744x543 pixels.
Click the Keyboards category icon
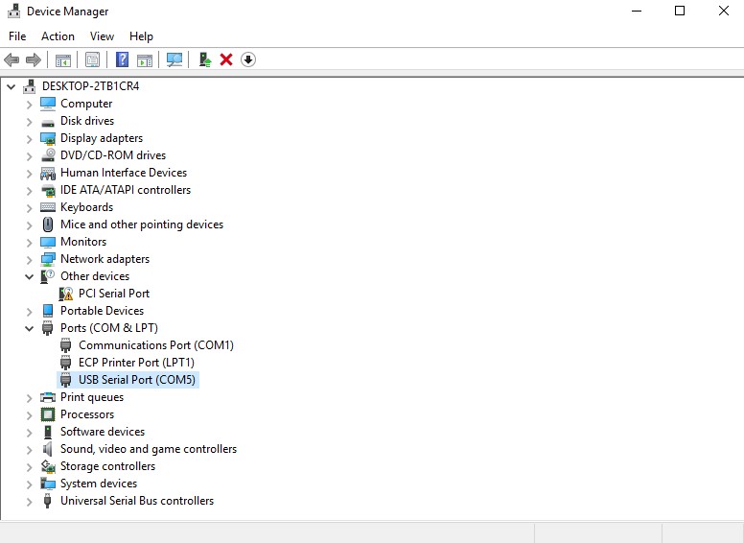(x=48, y=207)
